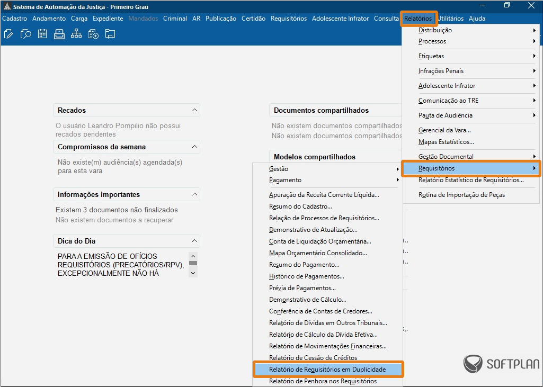Expand the Comunicação ao TRE submenu

pyautogui.click(x=471, y=101)
